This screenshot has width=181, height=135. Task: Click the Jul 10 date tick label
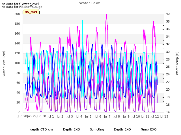pyautogui.click(x=136, y=116)
